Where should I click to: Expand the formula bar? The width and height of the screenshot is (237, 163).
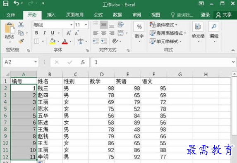click(x=233, y=62)
